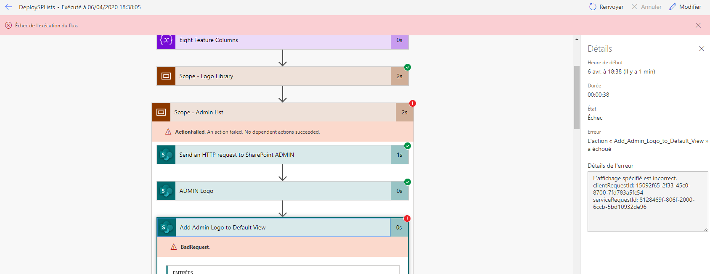Viewport: 710px width, 274px height.
Task: Select the DeploySPLists flow title
Action: pos(37,7)
